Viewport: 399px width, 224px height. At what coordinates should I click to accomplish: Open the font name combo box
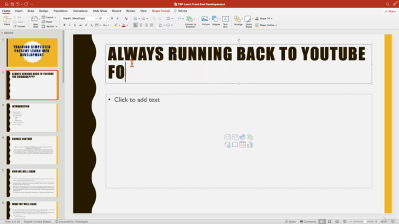(80, 19)
